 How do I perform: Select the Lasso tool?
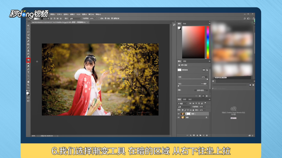[x=28, y=32]
